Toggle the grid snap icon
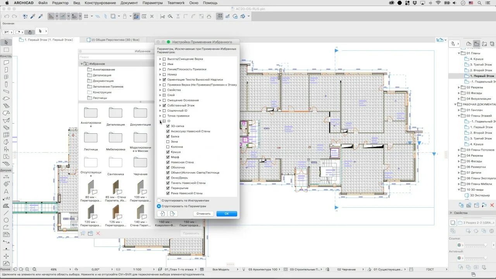This screenshot has width=496, height=279. (86, 16)
